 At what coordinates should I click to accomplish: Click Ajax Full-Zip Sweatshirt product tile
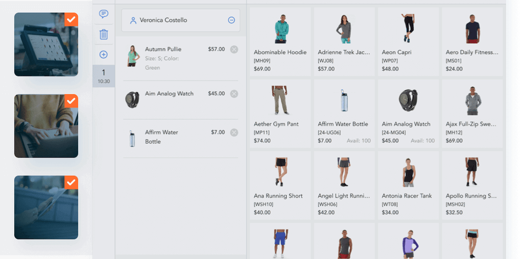coord(472,114)
